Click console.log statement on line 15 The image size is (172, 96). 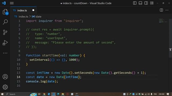pos(42,81)
